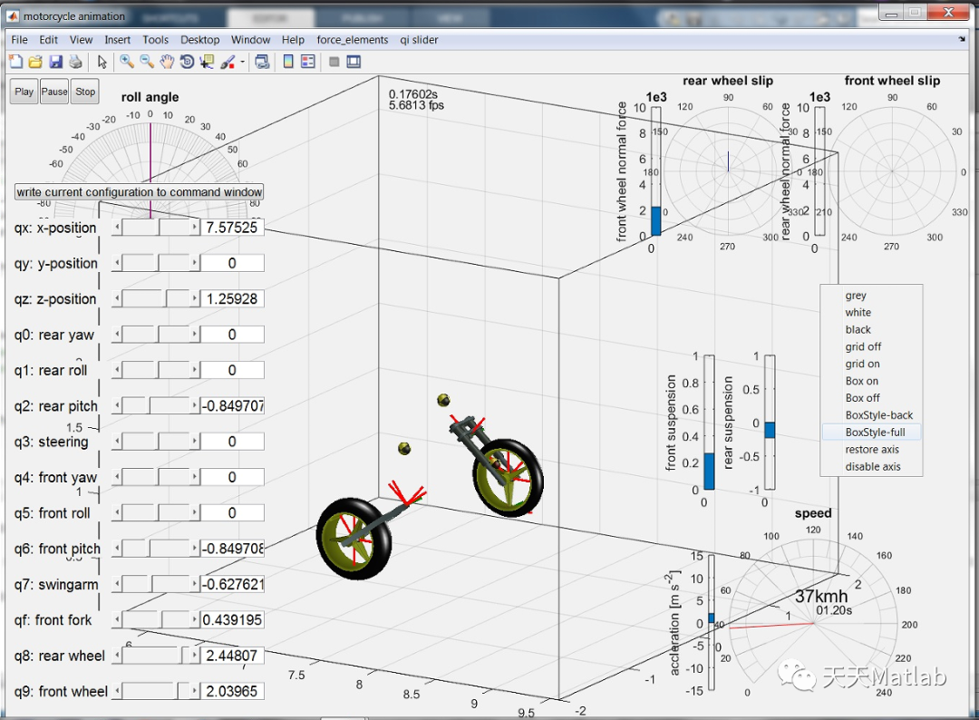The width and height of the screenshot is (979, 720).
Task: Select Box on in the context menu
Action: 871,381
